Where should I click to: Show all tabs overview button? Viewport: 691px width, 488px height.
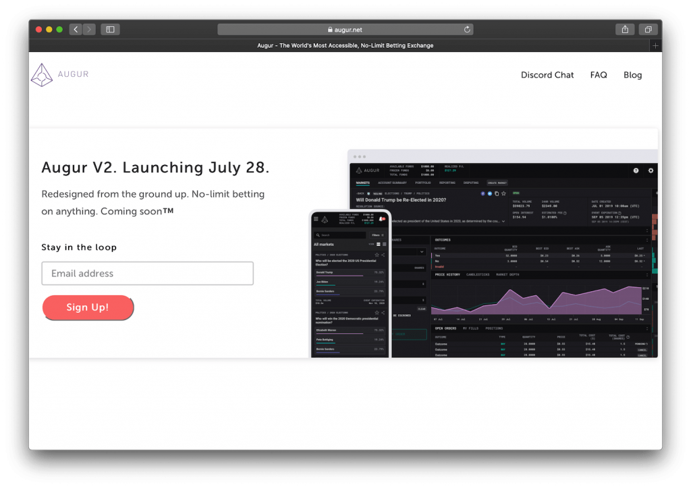pyautogui.click(x=648, y=30)
